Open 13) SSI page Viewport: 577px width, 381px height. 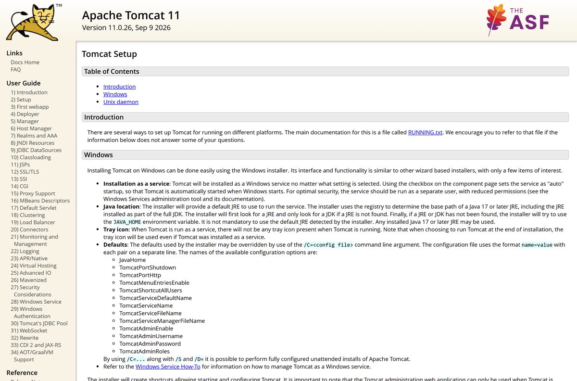[19, 179]
